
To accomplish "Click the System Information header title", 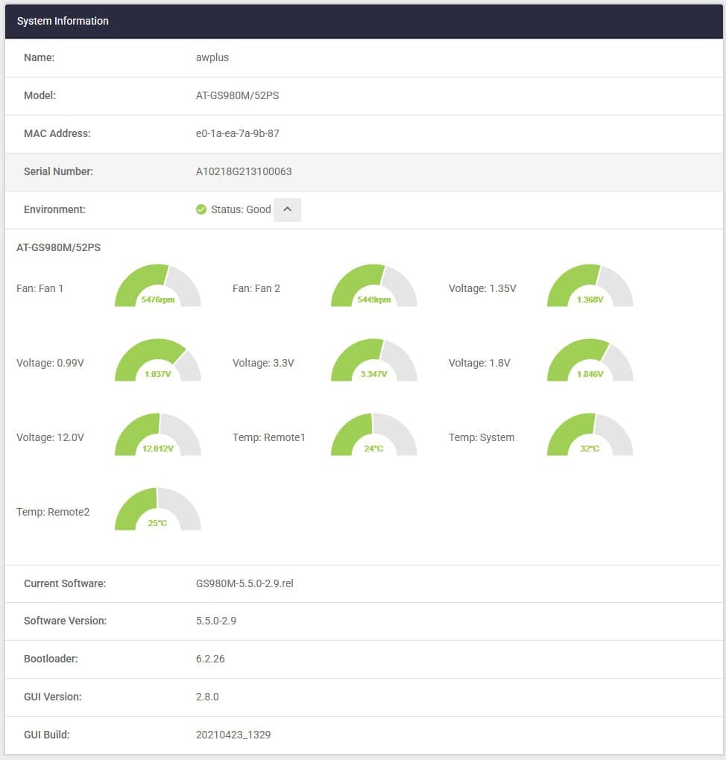I will click(x=63, y=21).
